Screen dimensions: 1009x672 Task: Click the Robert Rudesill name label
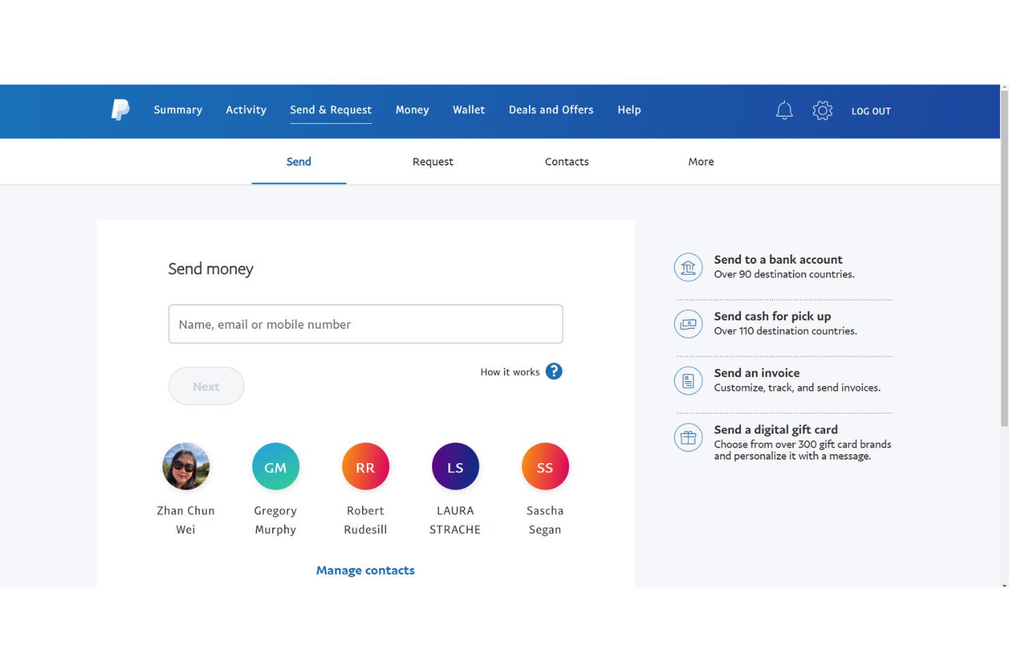tap(365, 520)
